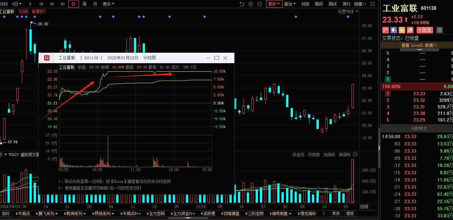Click the blue lightning badge icon

tap(394, 30)
